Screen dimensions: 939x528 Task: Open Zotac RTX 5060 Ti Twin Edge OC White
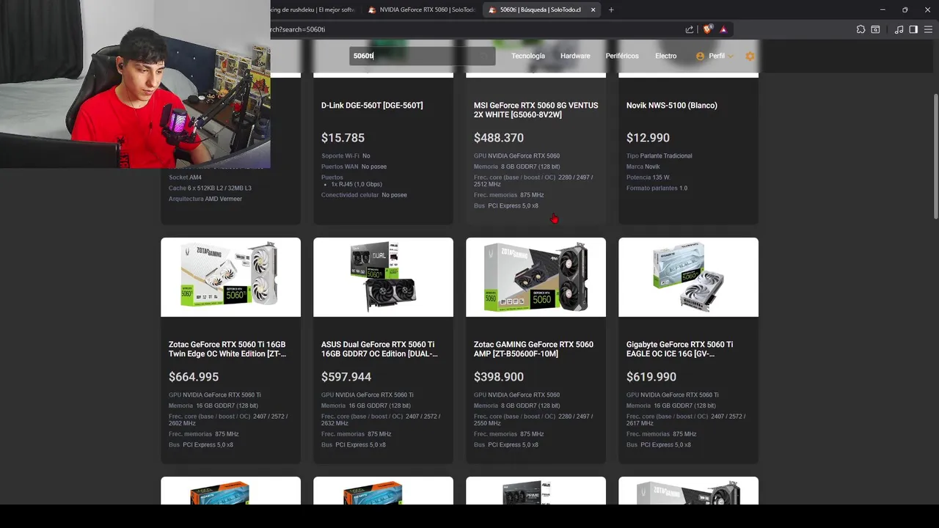click(x=227, y=349)
